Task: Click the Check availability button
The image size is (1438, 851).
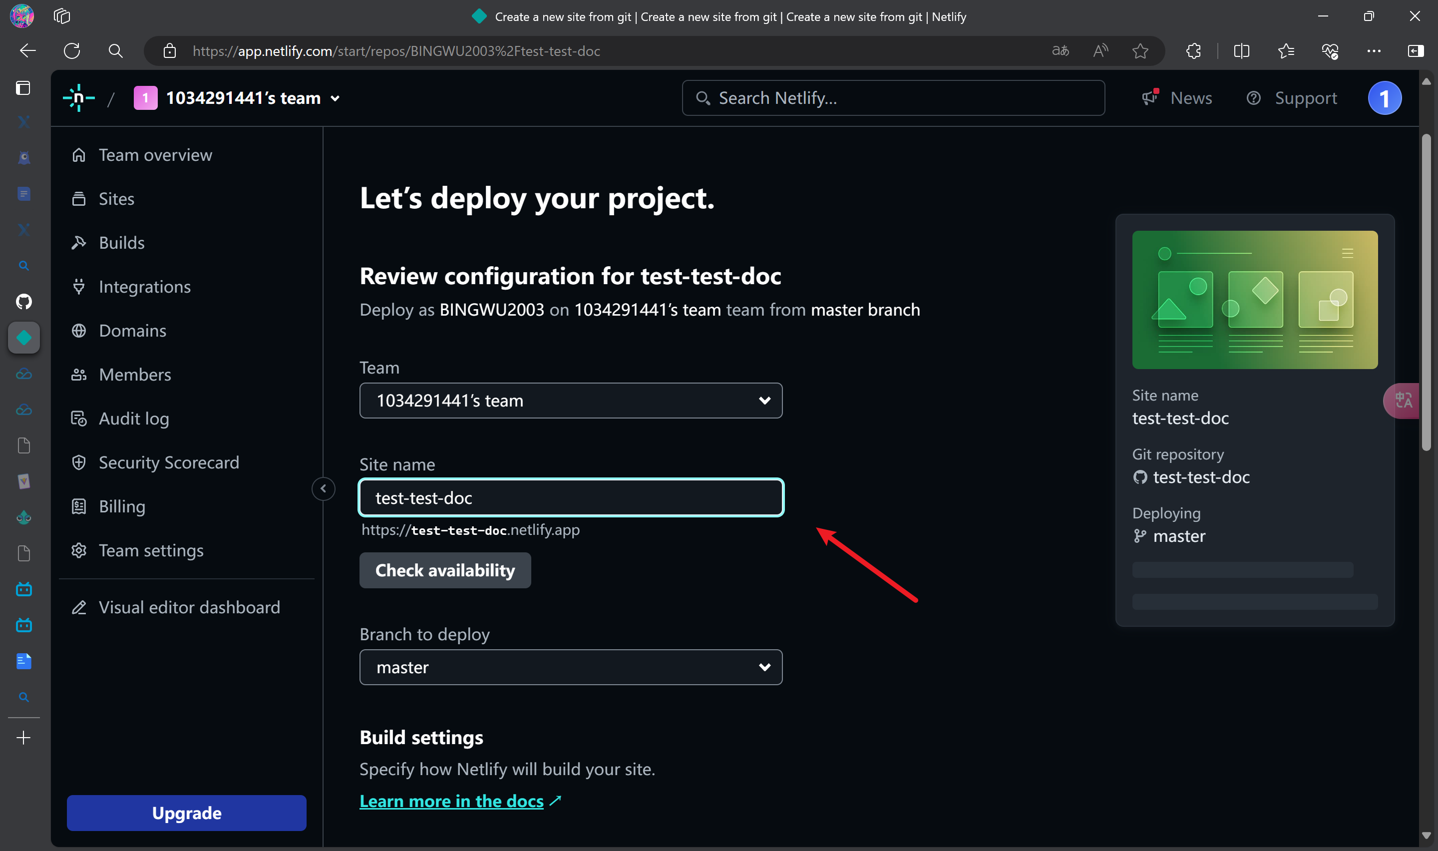Action: point(445,570)
